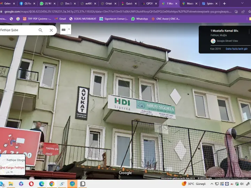Launch Google Chrome from the taskbar
Viewport: 251px width, 188px height.
[x=52, y=184]
